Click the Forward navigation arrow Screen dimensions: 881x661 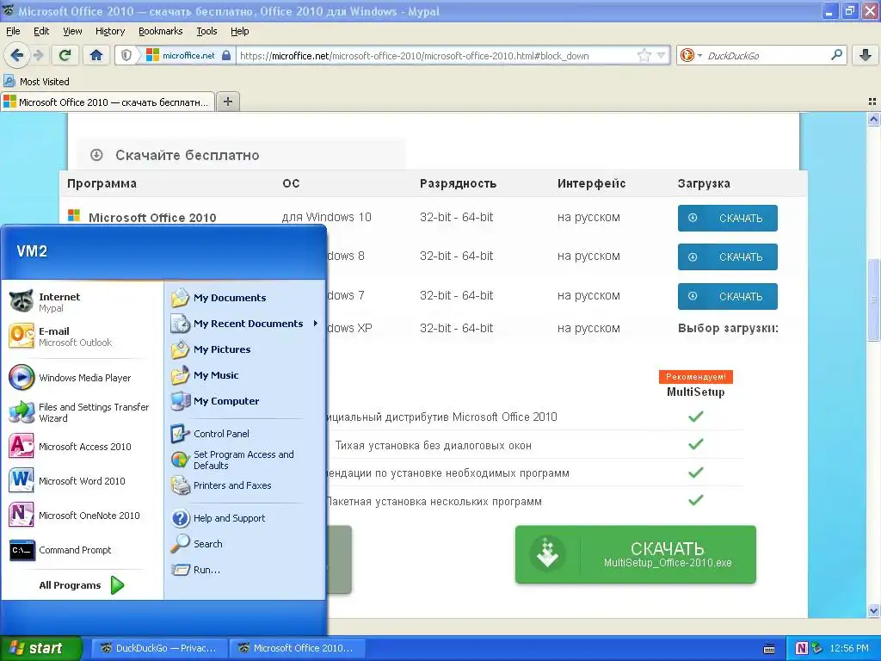coord(38,55)
